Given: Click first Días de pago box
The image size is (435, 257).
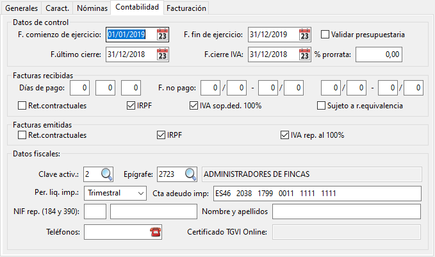Looking at the screenshot, I should (x=80, y=87).
